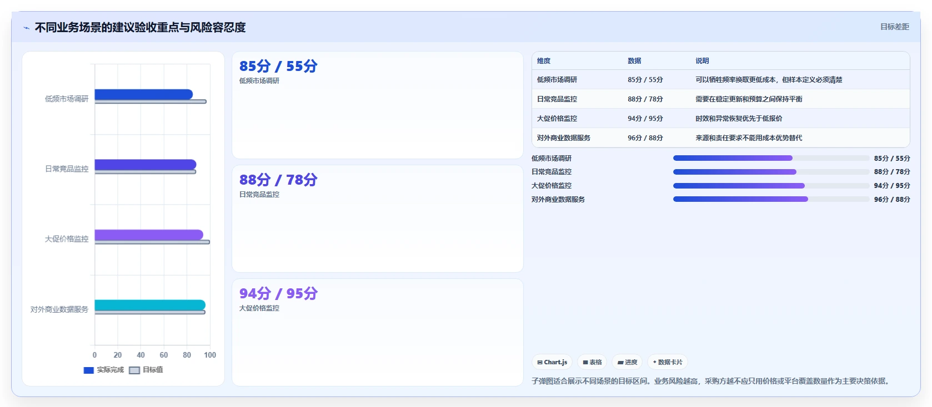Viewport: 932px width, 407px height.
Task: Click the panel title 不同业务场景的建议验收重点与风险容忍度
Action: tap(140, 27)
